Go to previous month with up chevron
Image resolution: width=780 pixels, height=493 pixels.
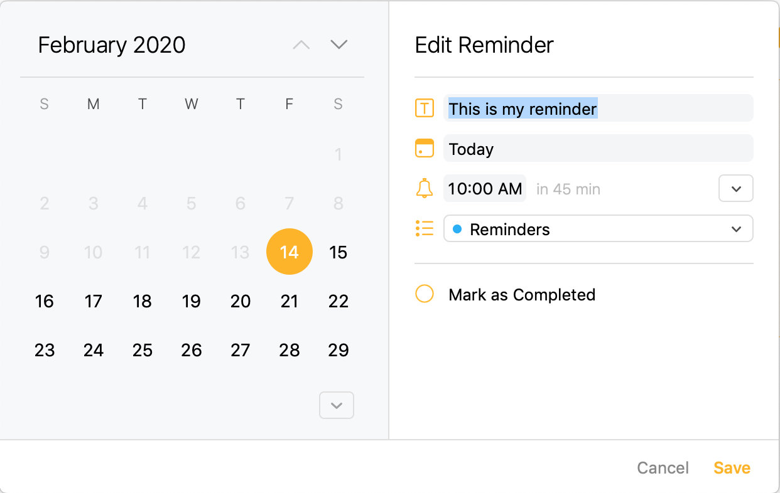[x=301, y=45]
